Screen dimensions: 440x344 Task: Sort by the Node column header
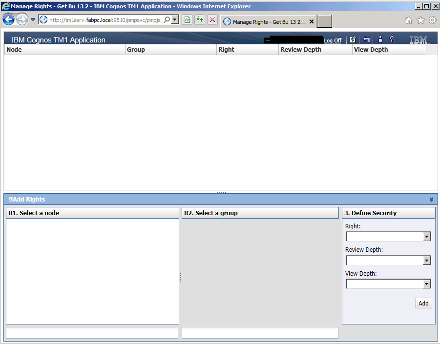point(64,50)
